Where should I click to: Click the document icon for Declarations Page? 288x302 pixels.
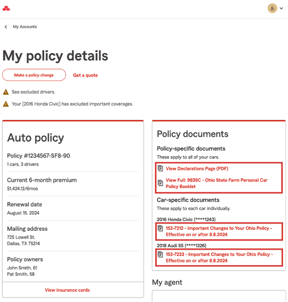[x=161, y=169]
